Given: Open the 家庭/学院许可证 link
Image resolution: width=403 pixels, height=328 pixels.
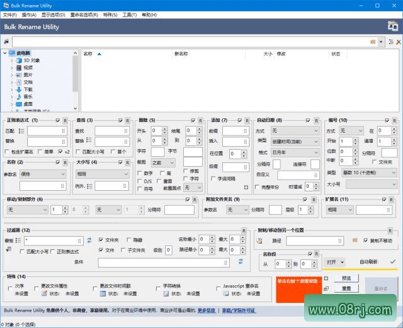Looking at the screenshot, I should coord(239,310).
